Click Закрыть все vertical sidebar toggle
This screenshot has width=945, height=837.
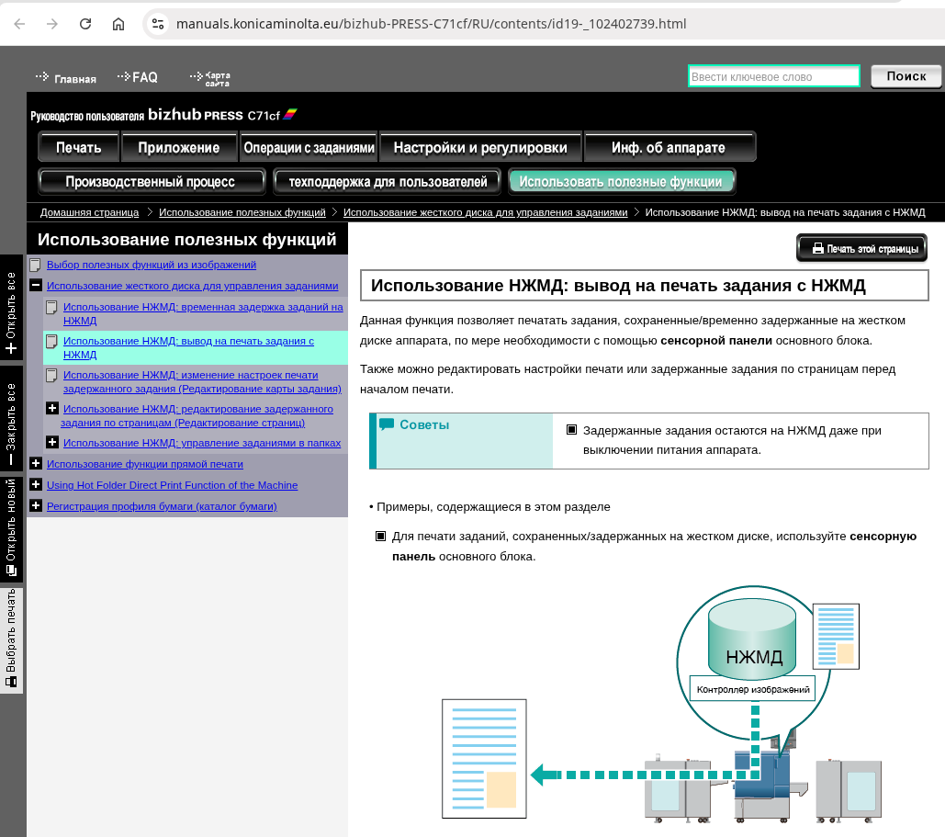[x=11, y=418]
